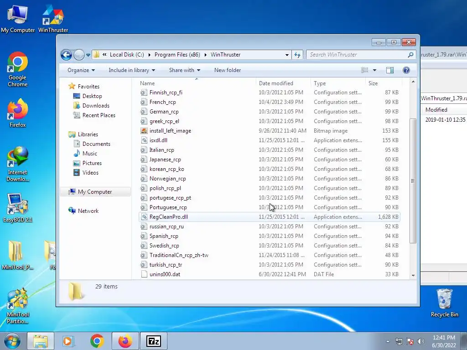This screenshot has height=350, width=467.
Task: Click the scroll down arrow of file list
Action: (x=413, y=276)
